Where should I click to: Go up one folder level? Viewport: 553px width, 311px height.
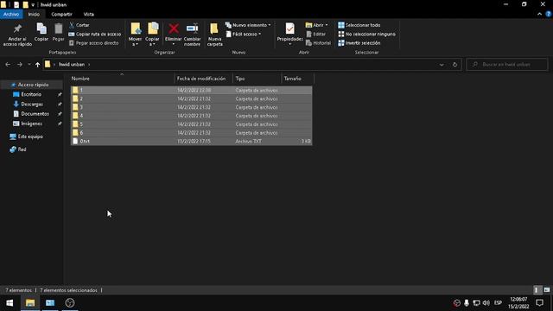[37, 65]
